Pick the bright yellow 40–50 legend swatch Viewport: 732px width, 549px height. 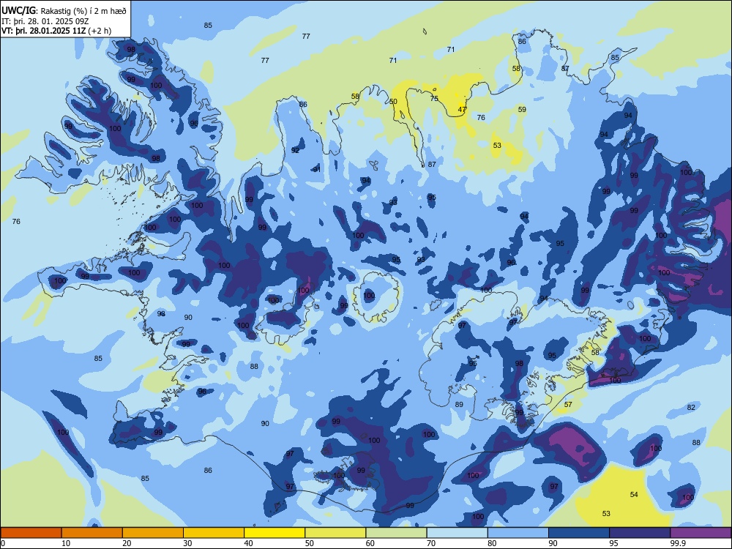coord(274,533)
